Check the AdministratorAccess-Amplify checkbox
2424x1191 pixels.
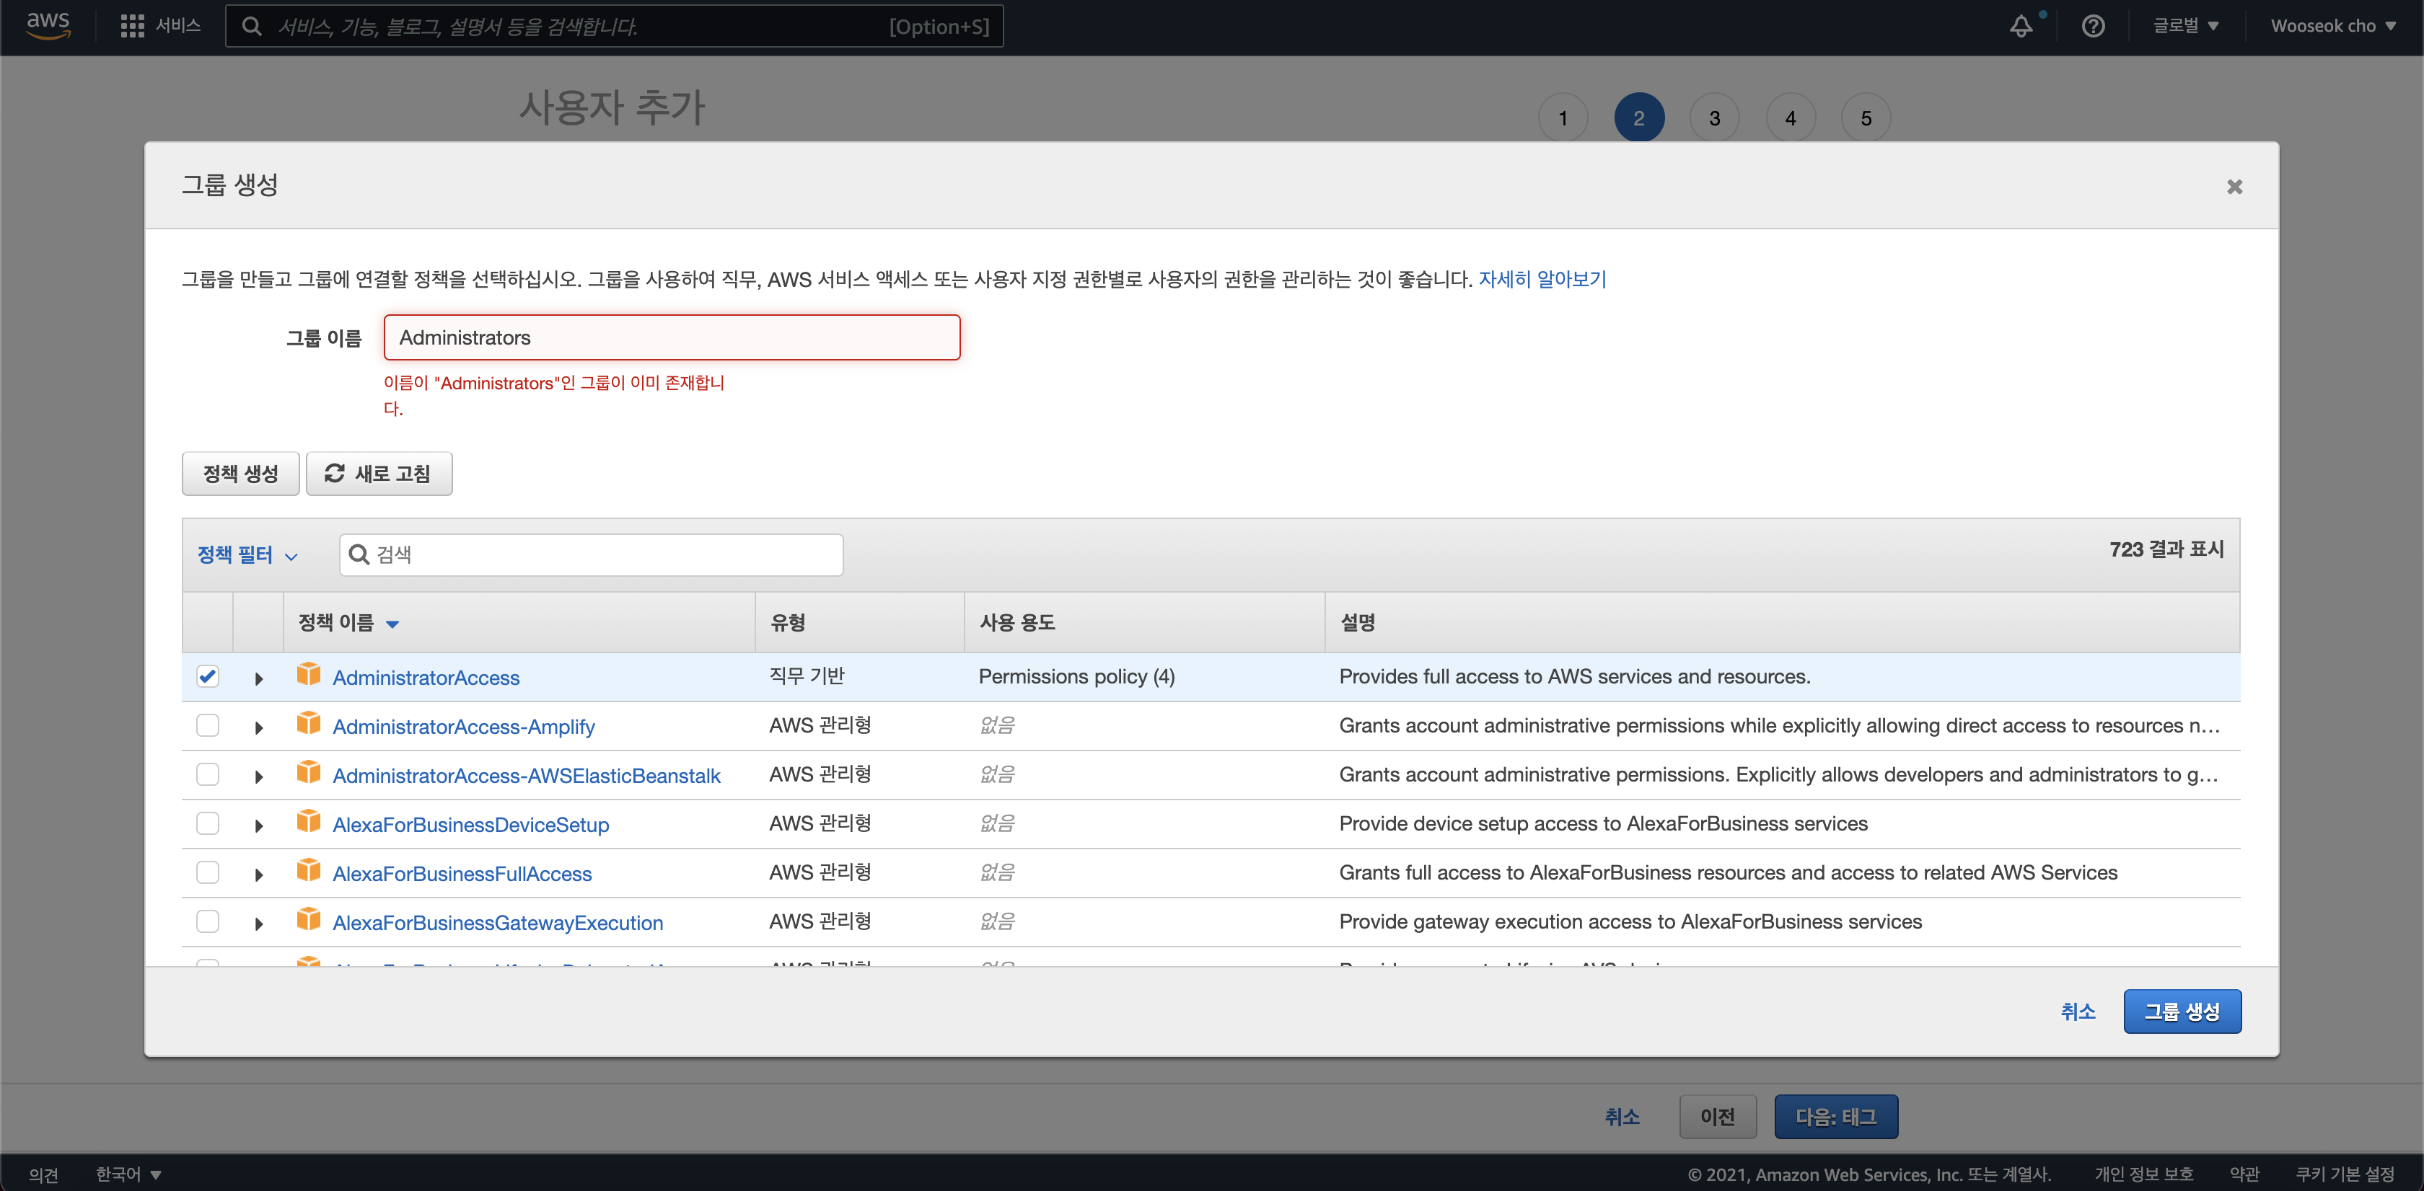[208, 726]
